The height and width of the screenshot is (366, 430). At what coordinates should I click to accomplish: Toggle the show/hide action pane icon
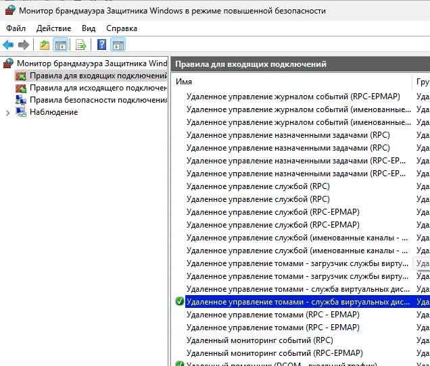point(118,45)
